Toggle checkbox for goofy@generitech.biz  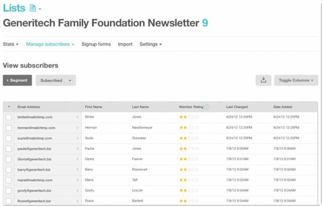(9, 191)
